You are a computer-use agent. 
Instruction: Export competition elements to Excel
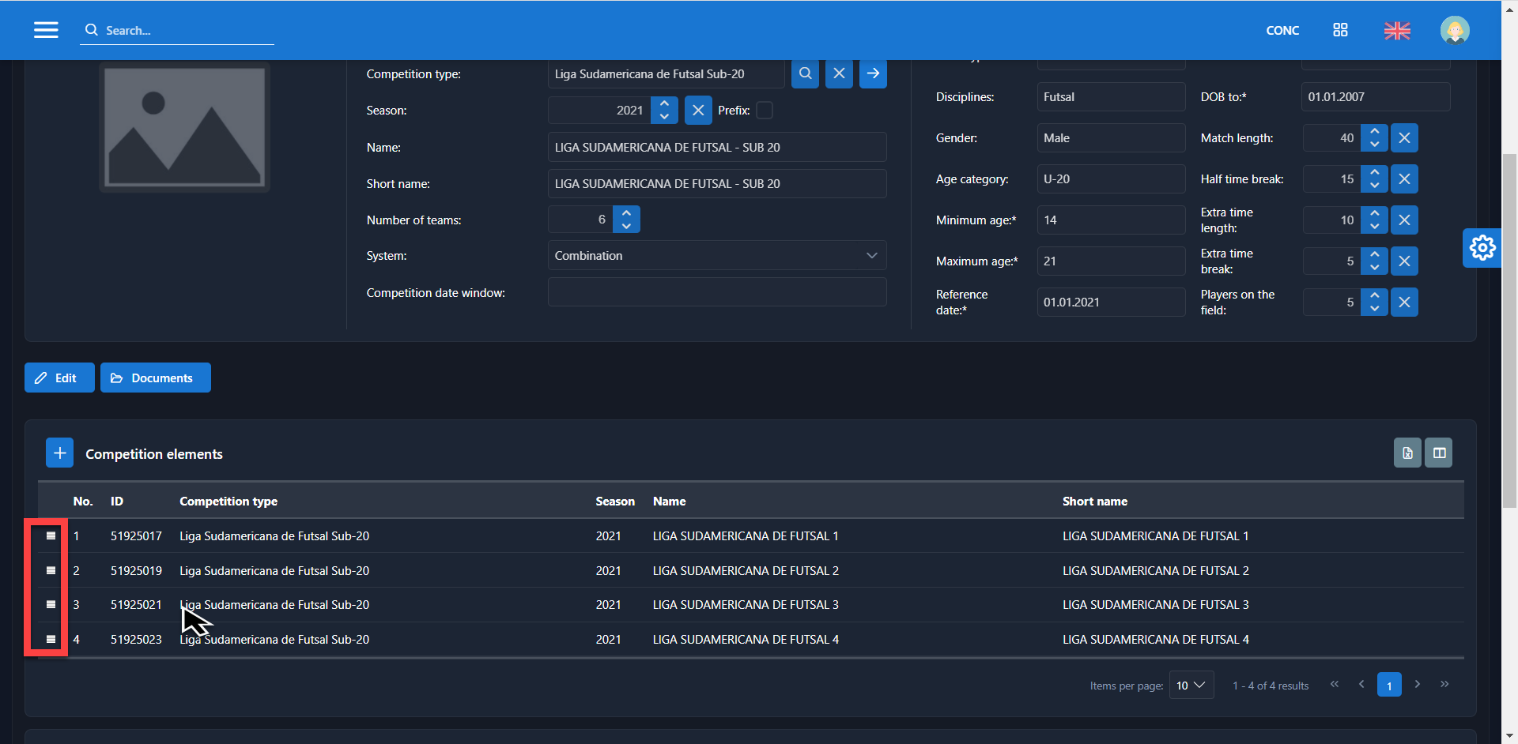[1407, 453]
